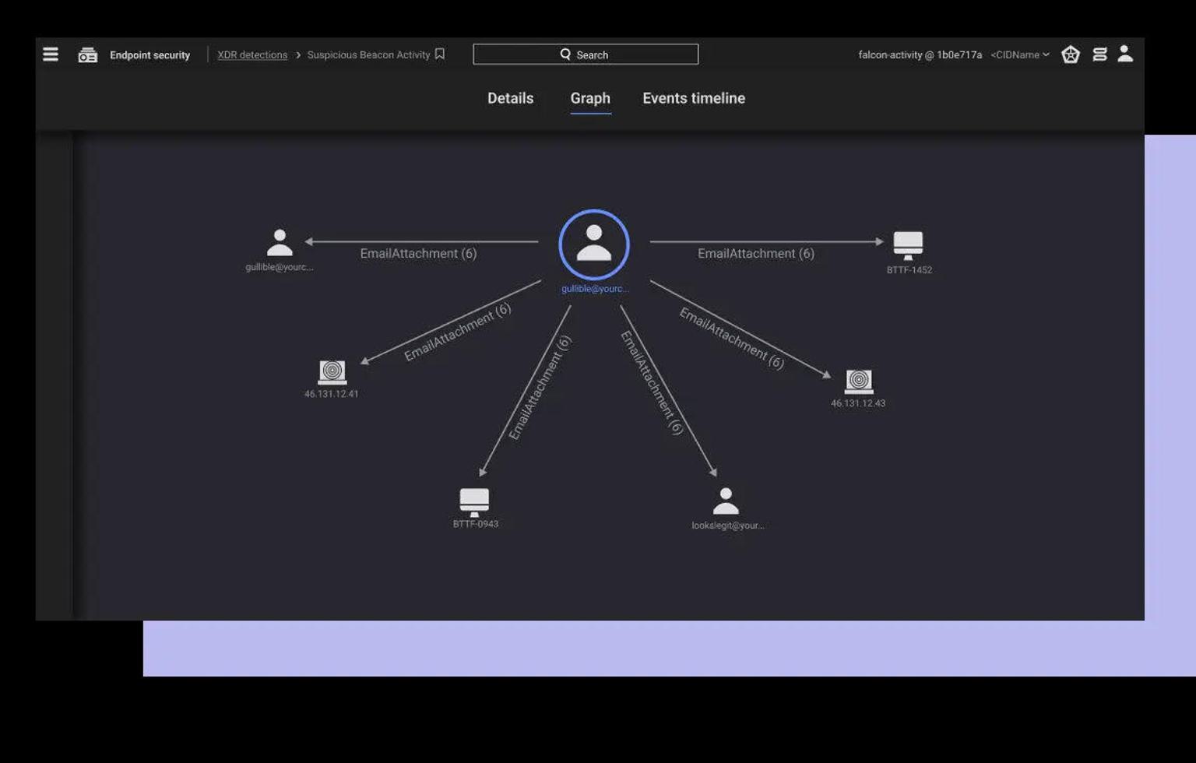1196x763 pixels.
Task: Click the Endpoint security module icon
Action: pos(88,55)
